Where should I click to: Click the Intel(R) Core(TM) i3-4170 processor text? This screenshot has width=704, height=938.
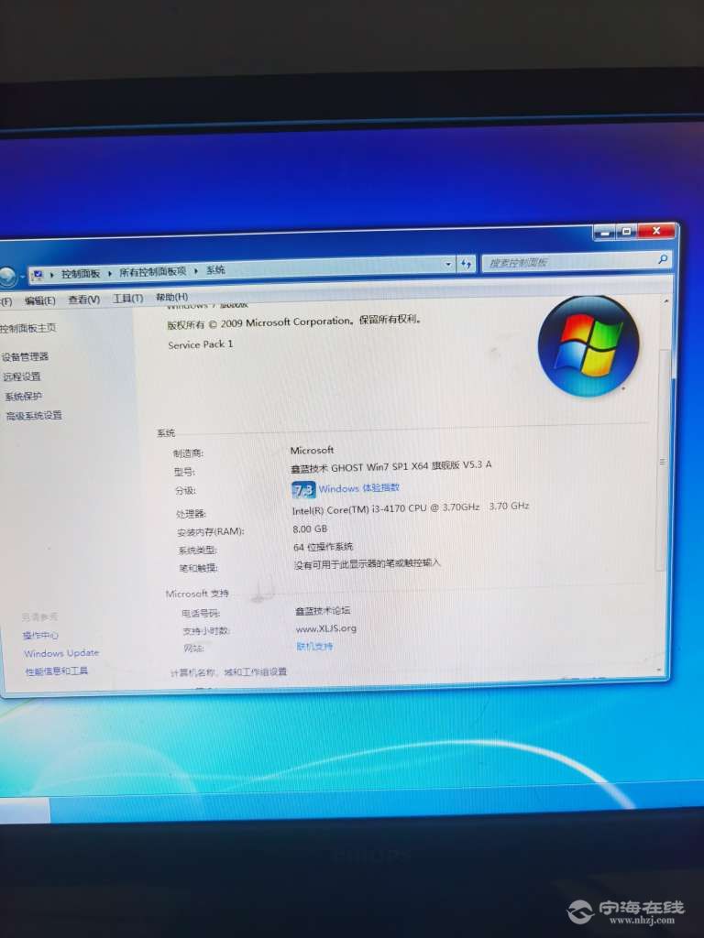(x=386, y=508)
